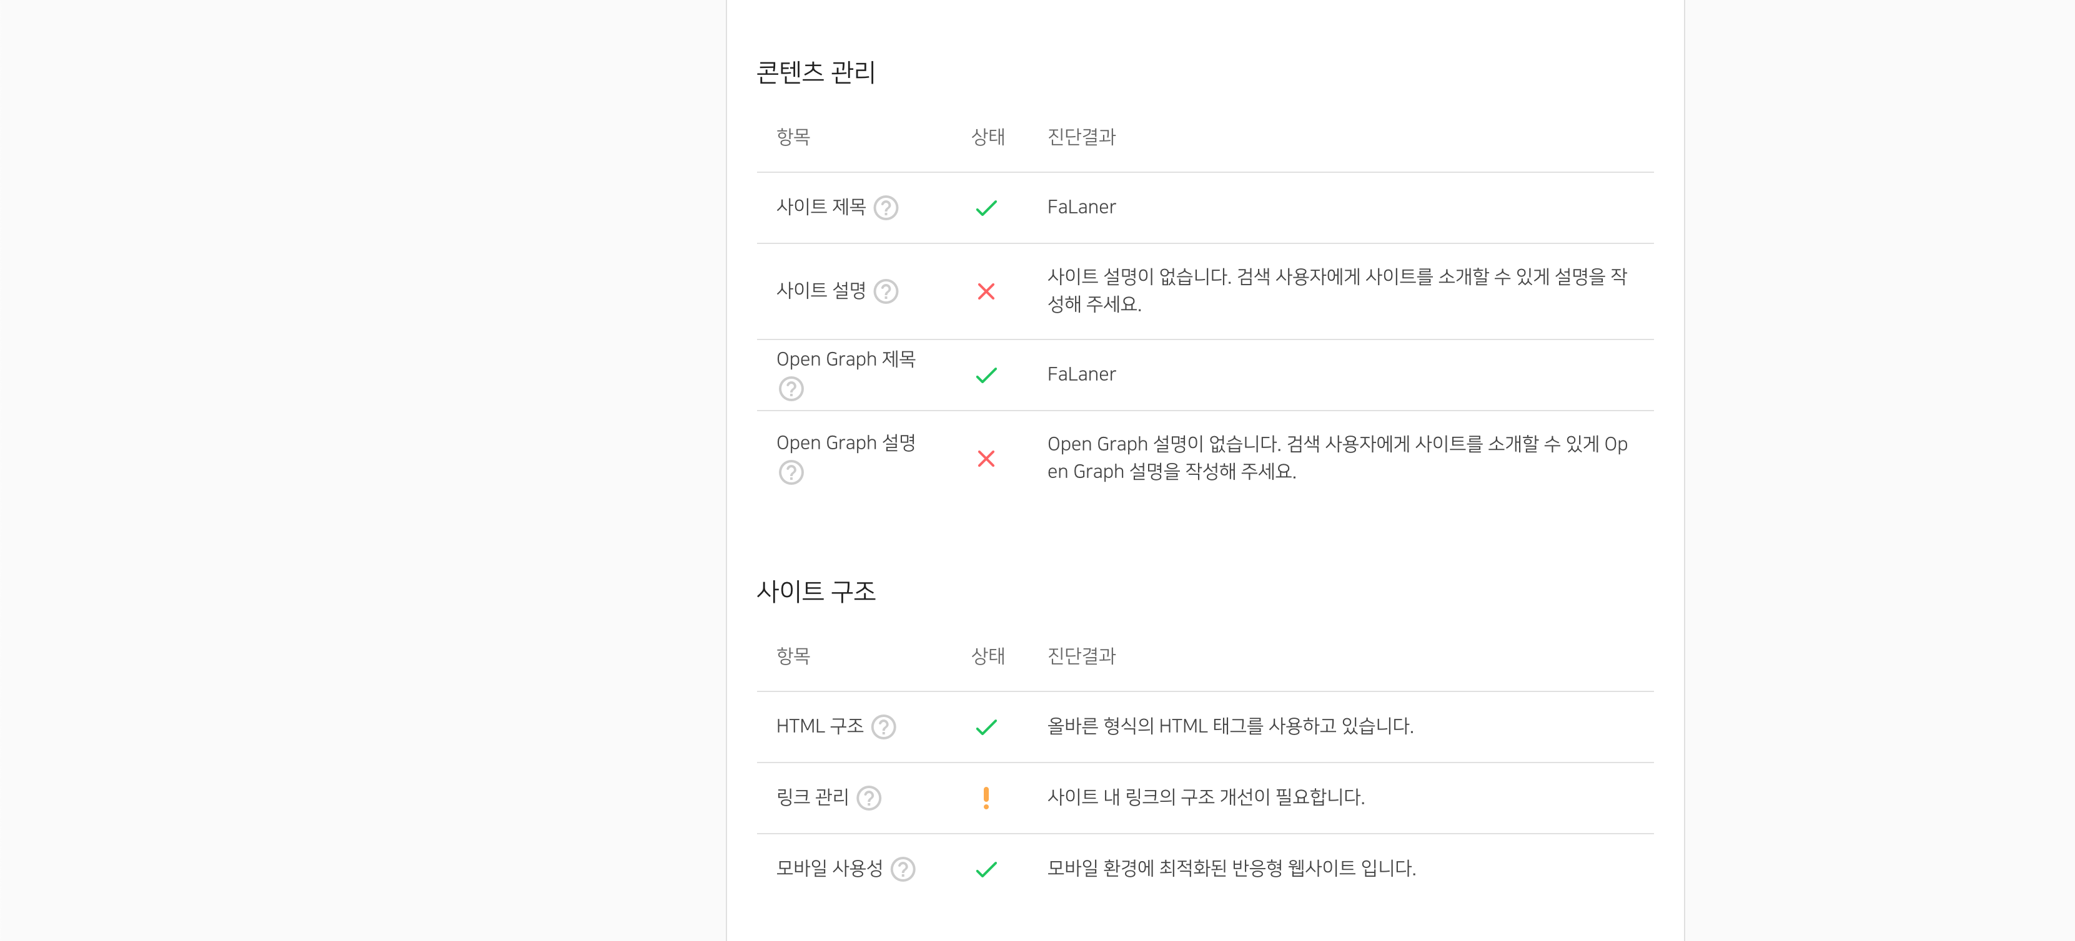Screen dimensions: 2075x941
Task: Click the green check beside 모바일 사용성
Action: pyautogui.click(x=987, y=869)
